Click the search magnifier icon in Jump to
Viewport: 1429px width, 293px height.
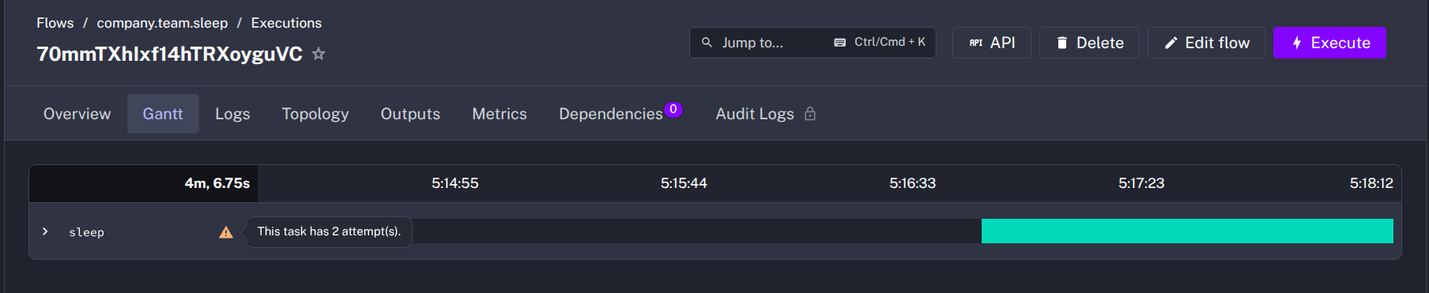[x=707, y=43]
